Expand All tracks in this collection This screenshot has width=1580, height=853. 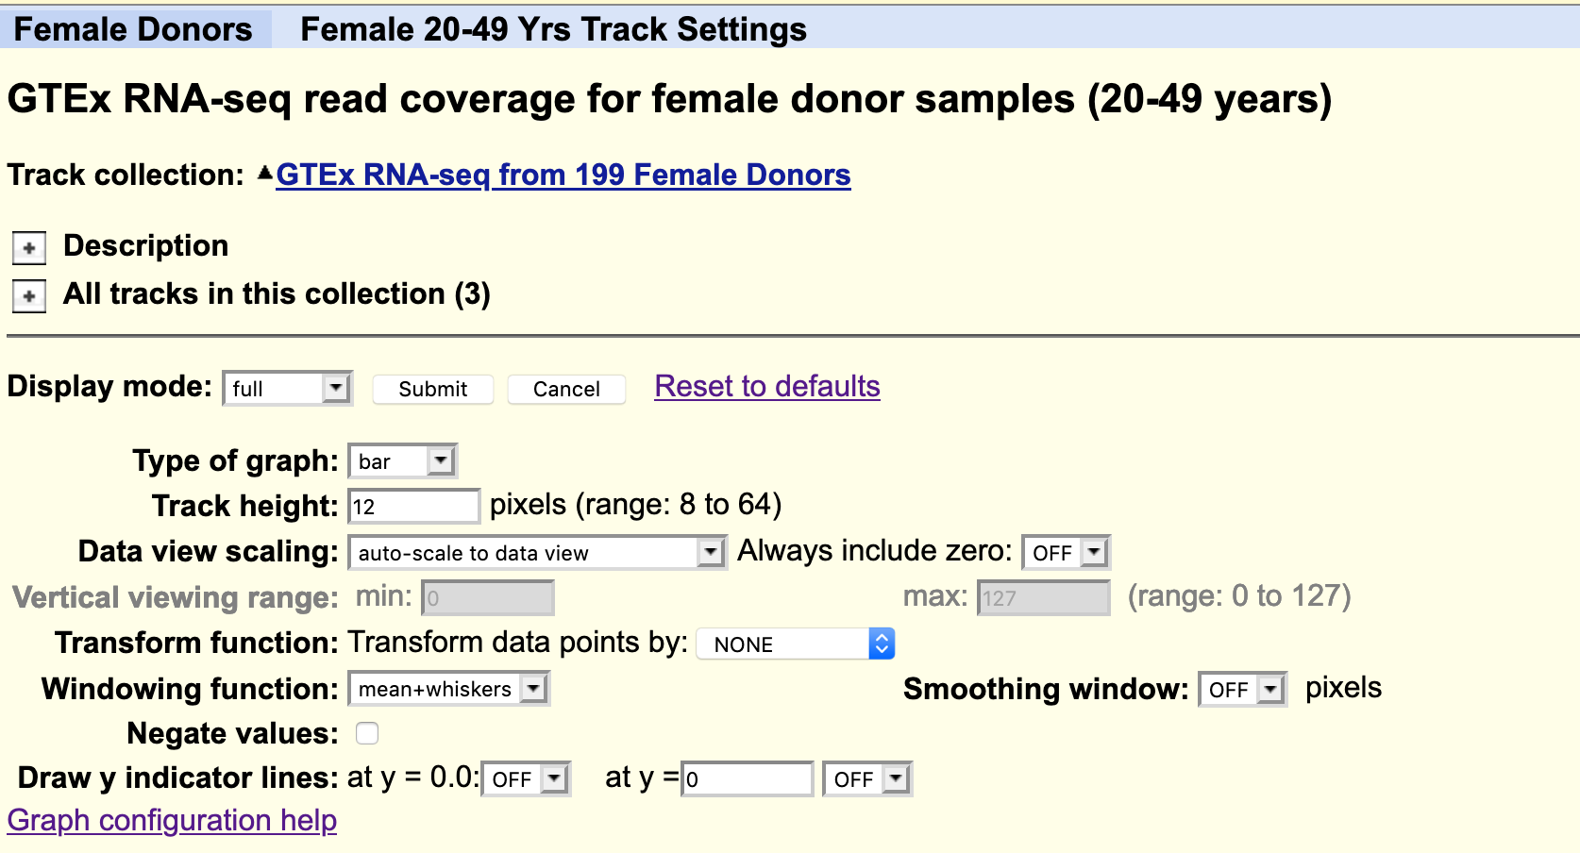coord(29,296)
